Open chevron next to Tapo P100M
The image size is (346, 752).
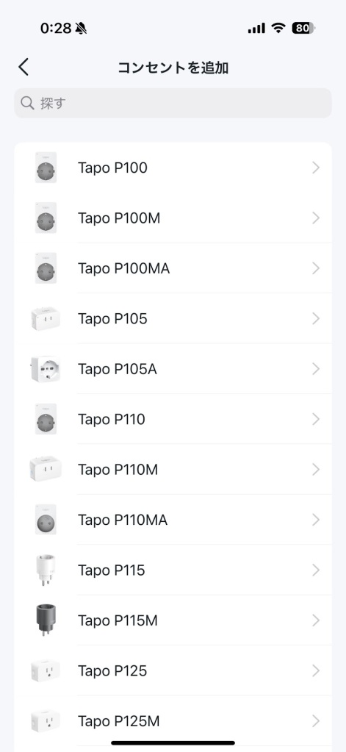point(315,218)
